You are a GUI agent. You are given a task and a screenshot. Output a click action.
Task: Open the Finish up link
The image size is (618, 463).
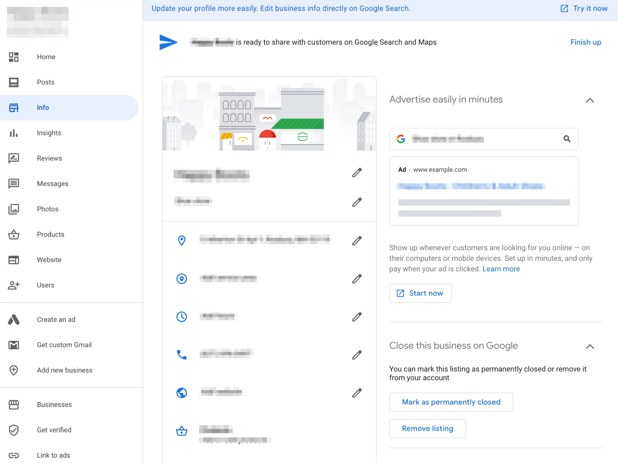[x=586, y=42]
